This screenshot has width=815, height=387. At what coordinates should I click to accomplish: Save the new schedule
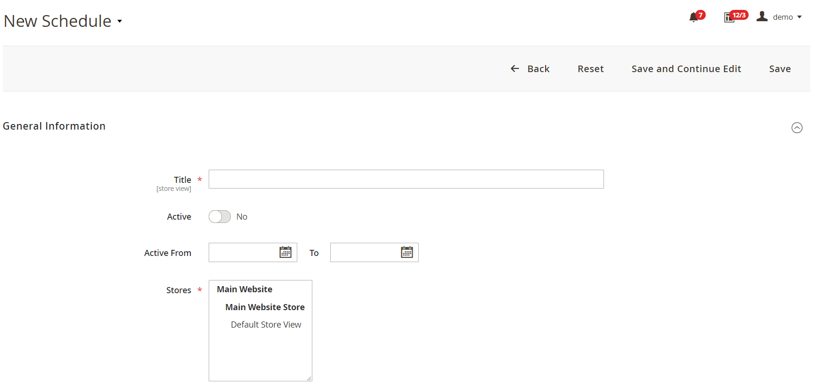click(780, 69)
